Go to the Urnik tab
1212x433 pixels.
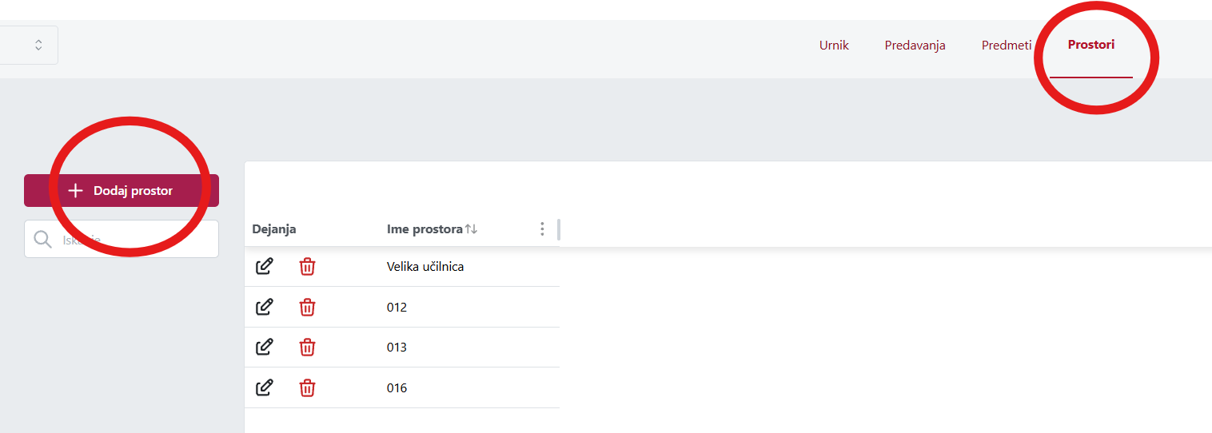[x=834, y=45]
